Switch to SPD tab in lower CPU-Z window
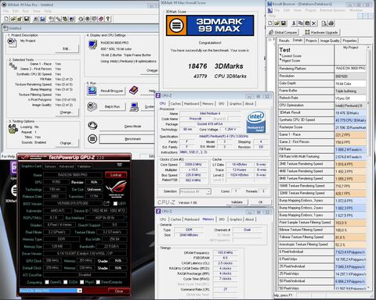The image size is (376, 300). (222, 220)
